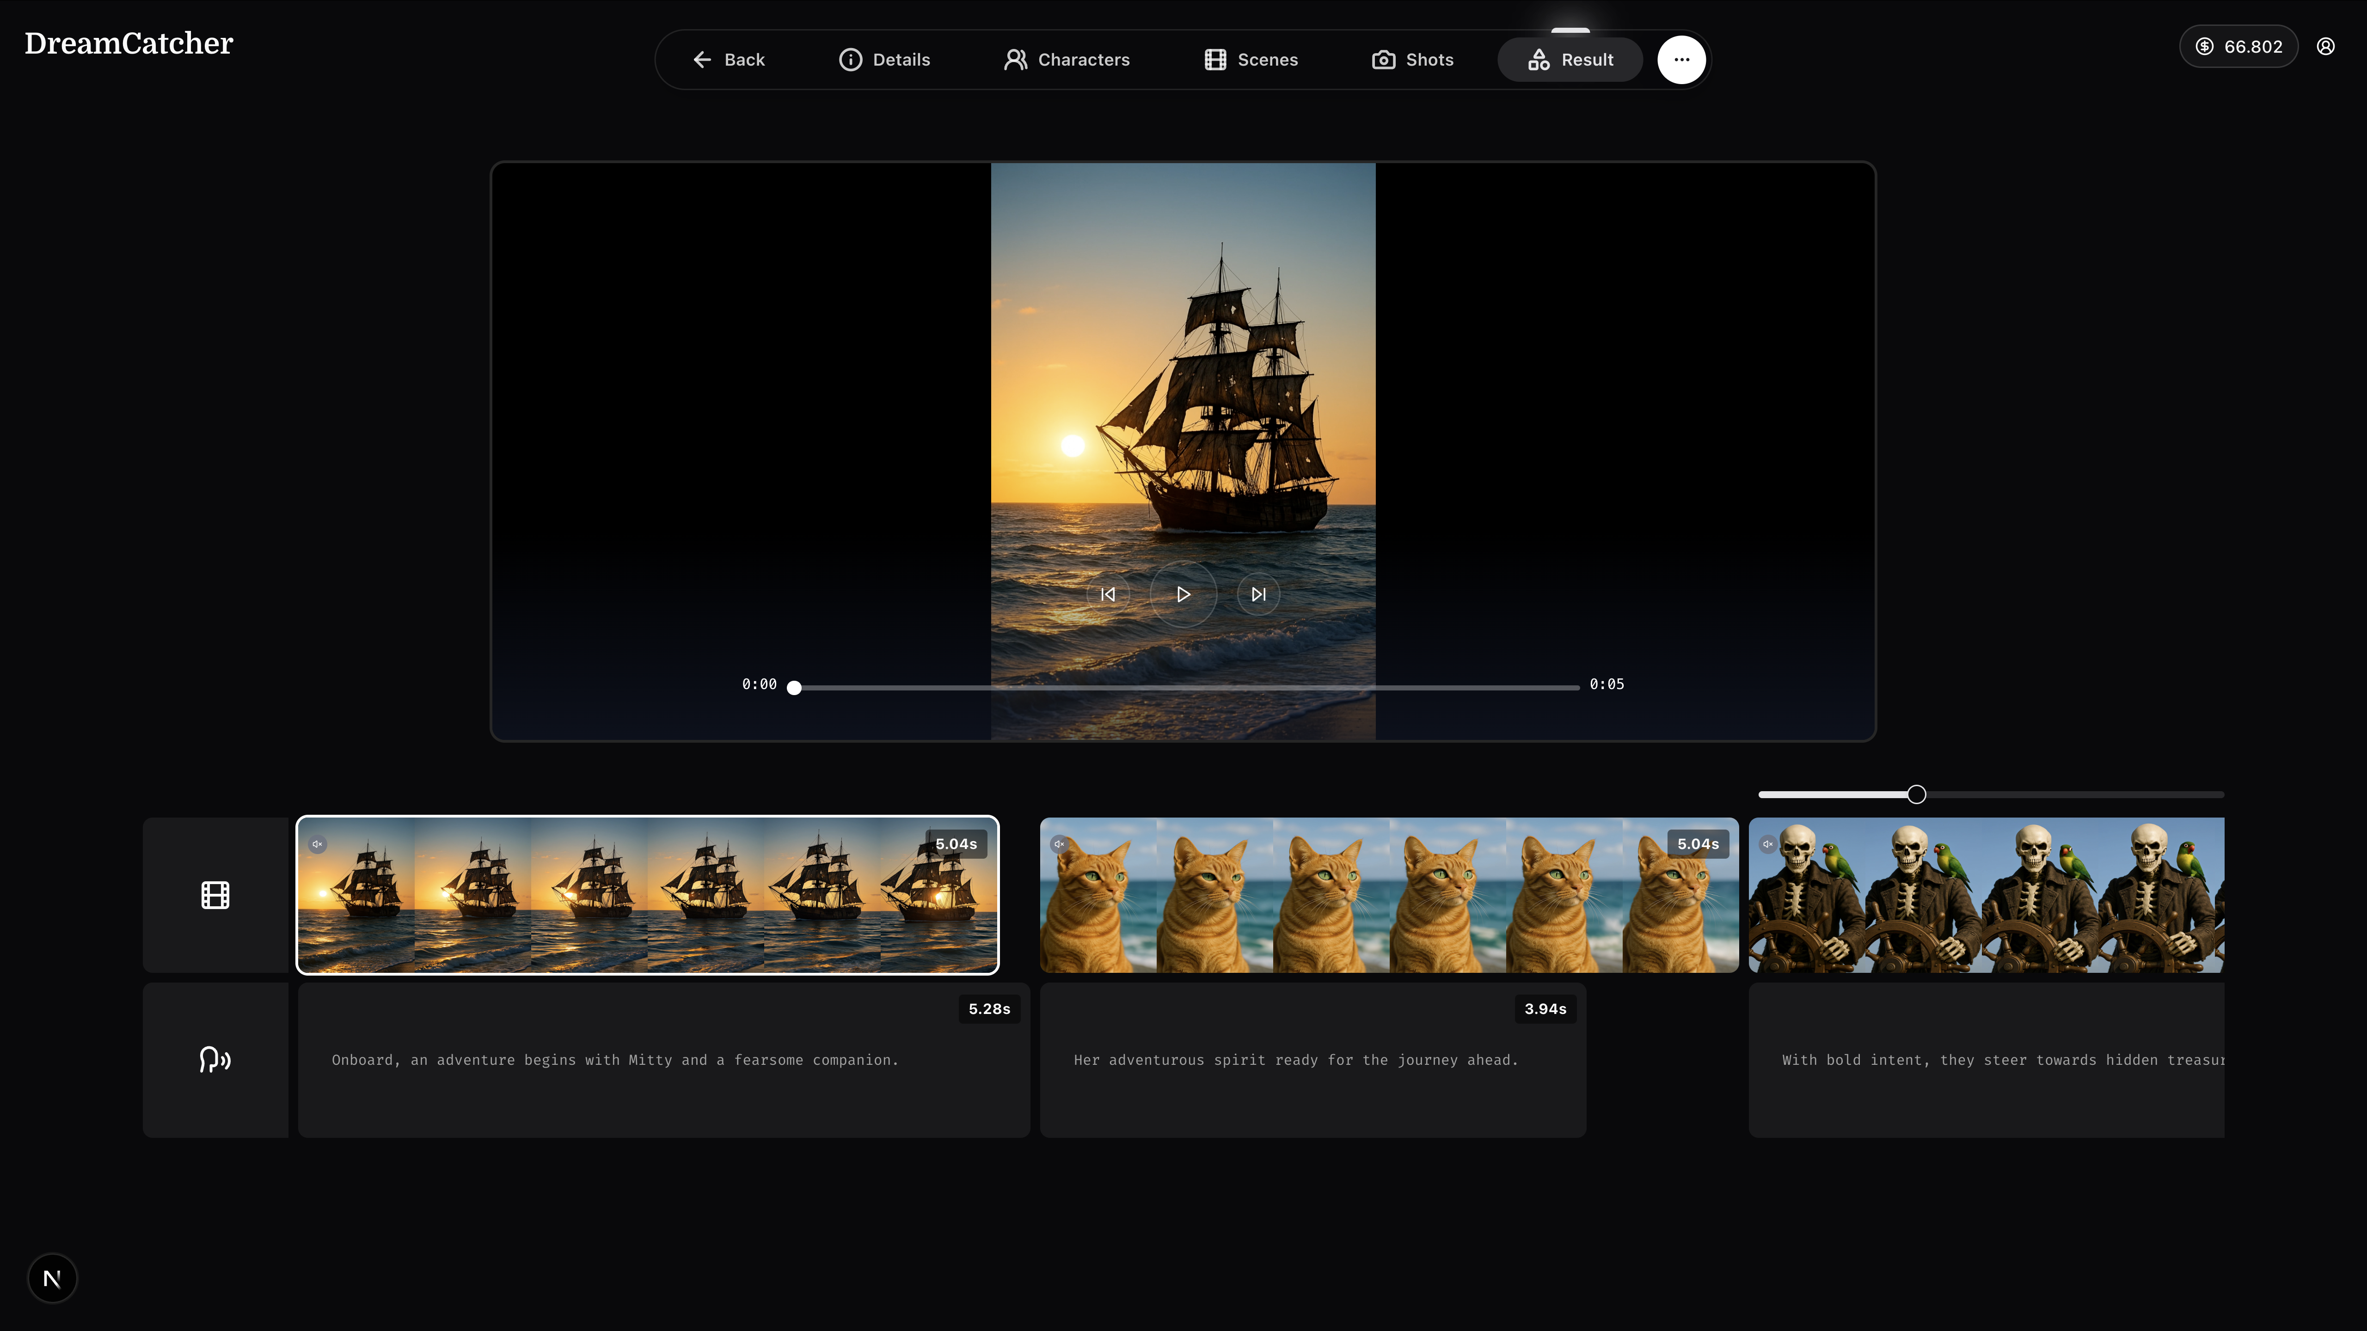This screenshot has width=2367, height=1331.
Task: Click the video playback progress bar
Action: (1185, 687)
